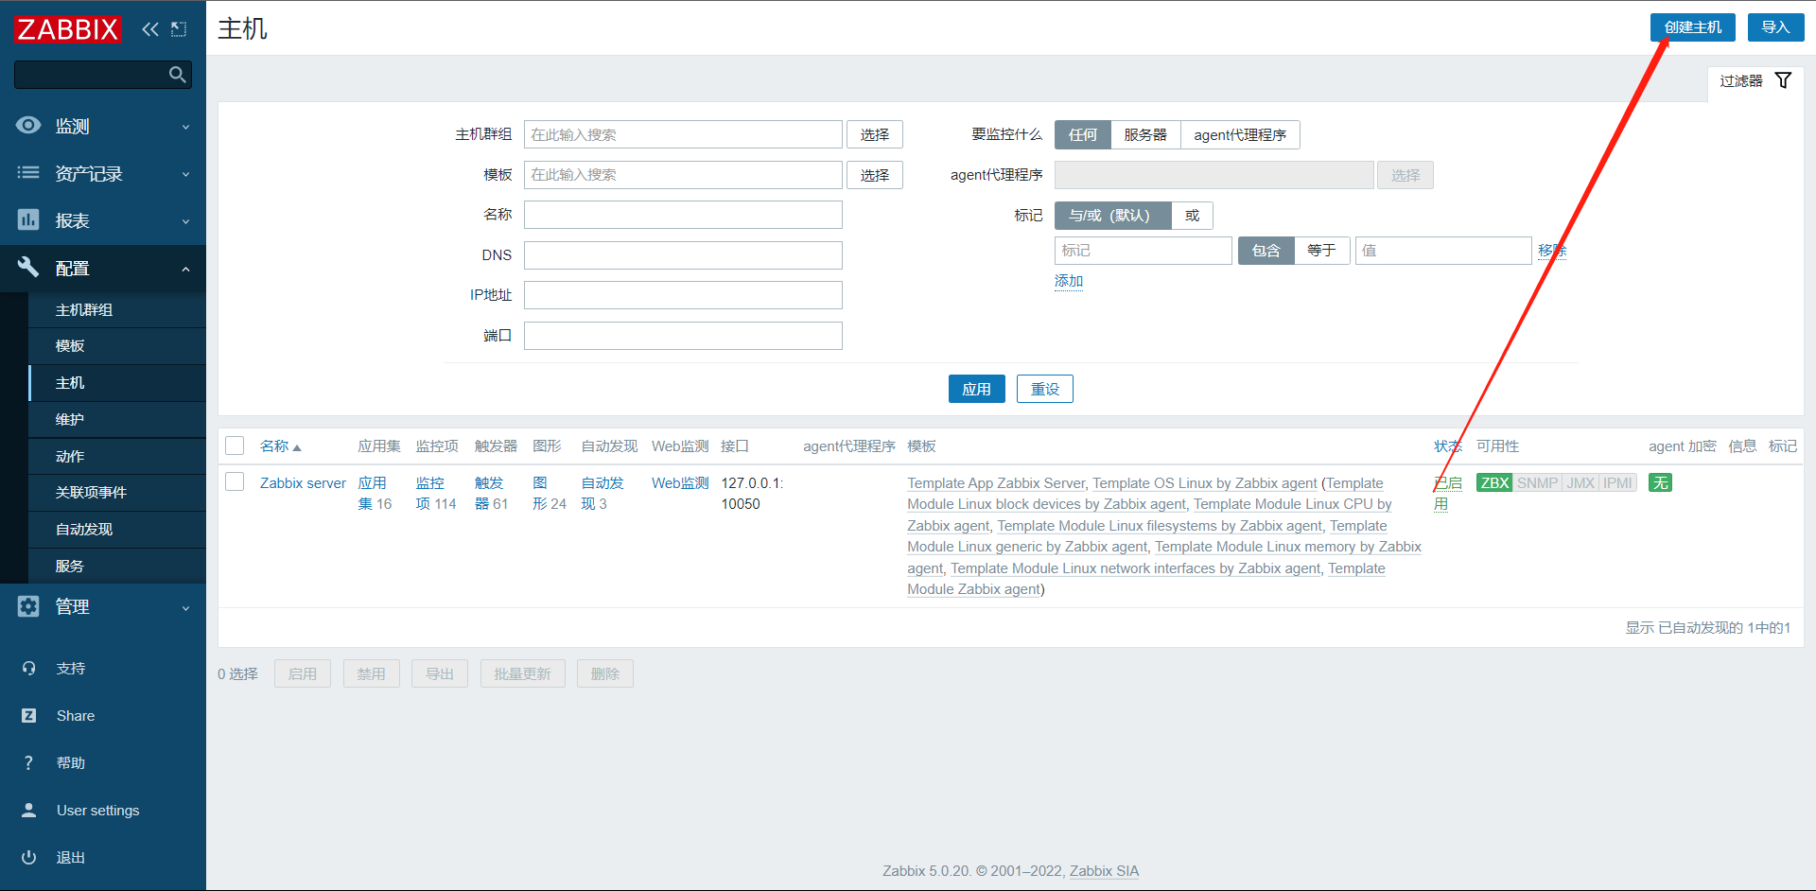Expand the 监测 menu chevron
The width and height of the screenshot is (1816, 891).
click(185, 127)
